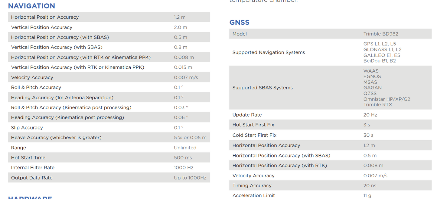Click the GNSS section heading
The image size is (437, 199).
pyautogui.click(x=239, y=22)
